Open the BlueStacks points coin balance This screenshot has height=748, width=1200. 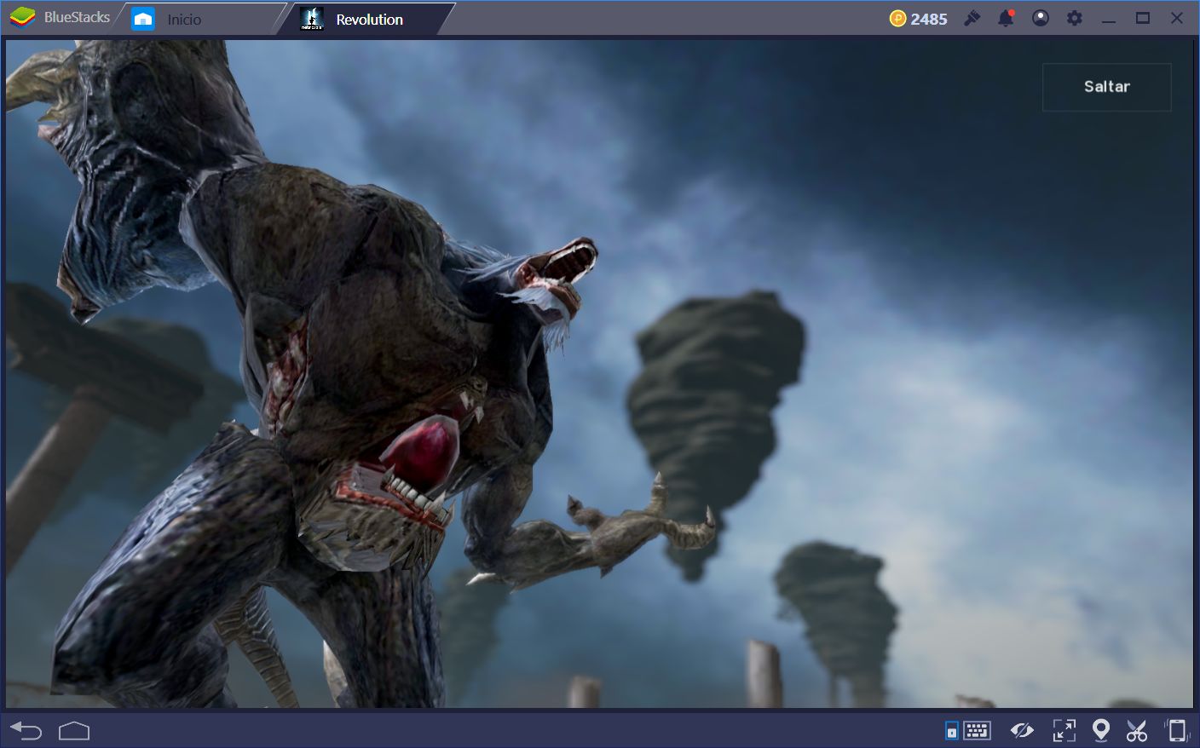(897, 19)
